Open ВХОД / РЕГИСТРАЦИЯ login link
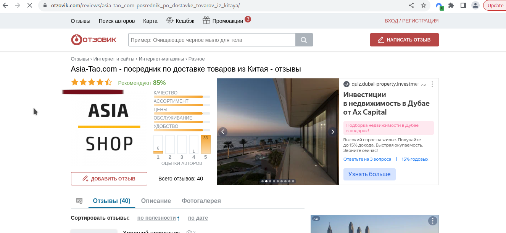Viewport: 506px width, 233px height. [411, 21]
